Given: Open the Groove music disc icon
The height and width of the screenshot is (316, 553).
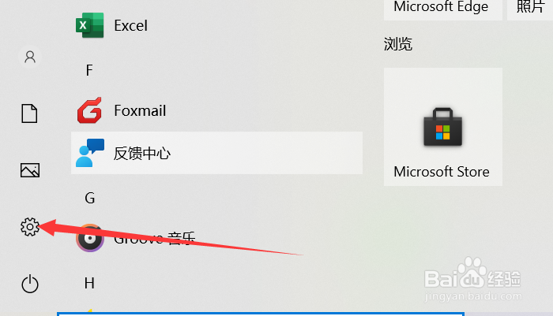Looking at the screenshot, I should click(90, 238).
